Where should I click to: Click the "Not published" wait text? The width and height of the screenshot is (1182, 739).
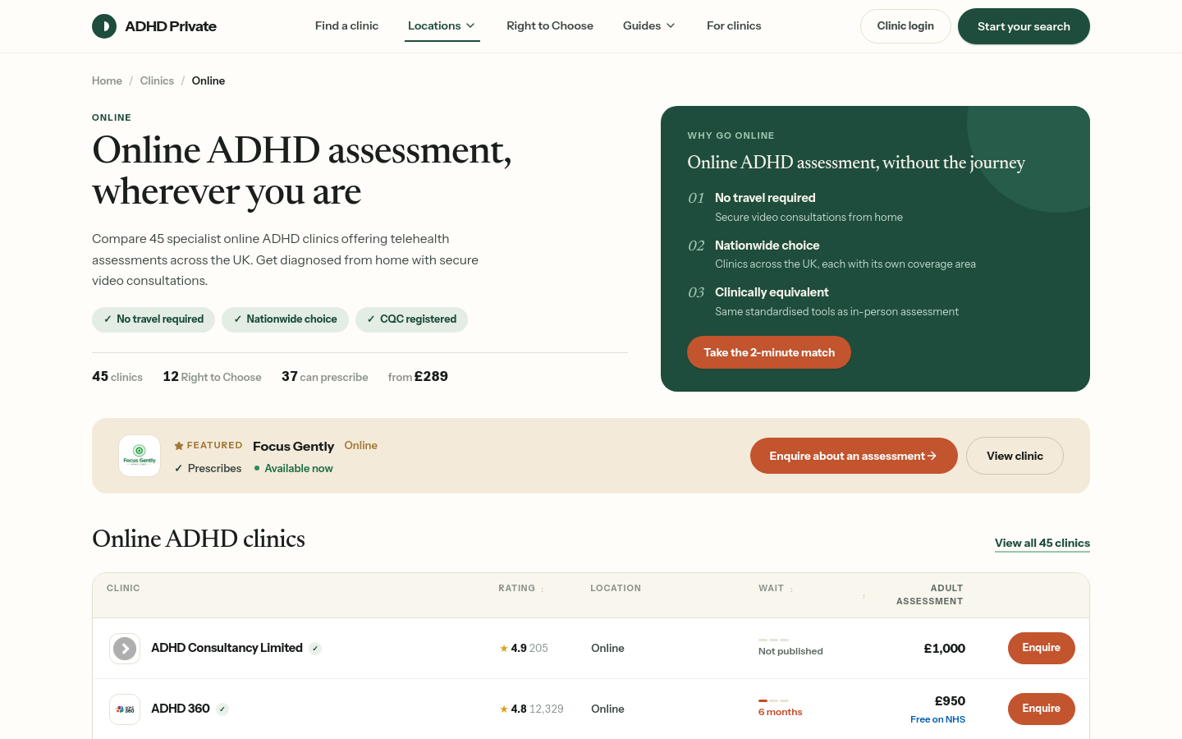click(x=790, y=652)
